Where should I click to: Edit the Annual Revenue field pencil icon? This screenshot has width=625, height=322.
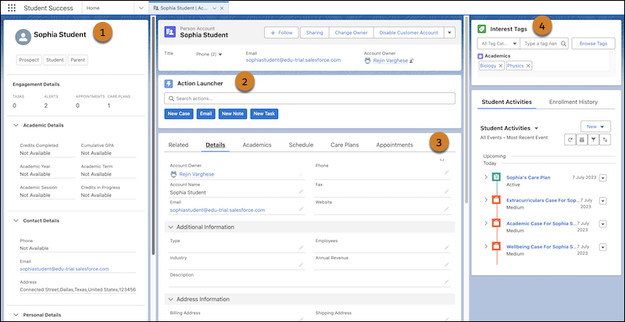pos(447,265)
